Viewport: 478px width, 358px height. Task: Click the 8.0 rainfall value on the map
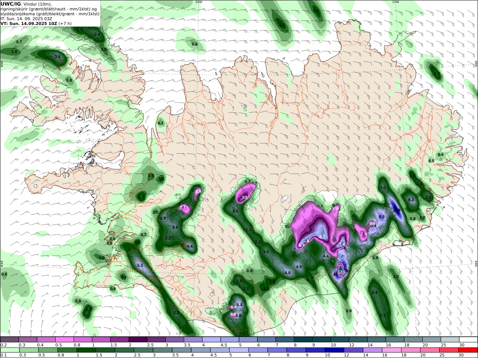click(382, 217)
